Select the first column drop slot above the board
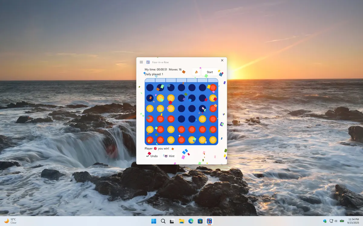 [150, 80]
